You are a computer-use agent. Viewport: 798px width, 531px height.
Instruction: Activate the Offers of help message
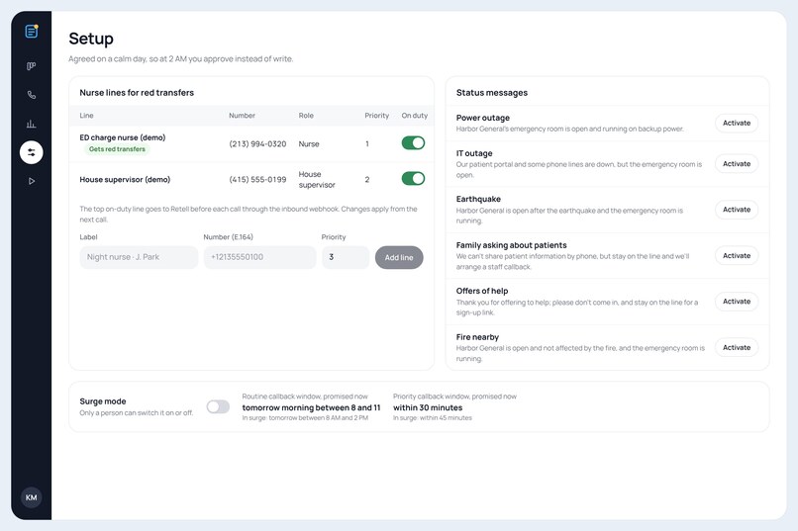tap(737, 302)
